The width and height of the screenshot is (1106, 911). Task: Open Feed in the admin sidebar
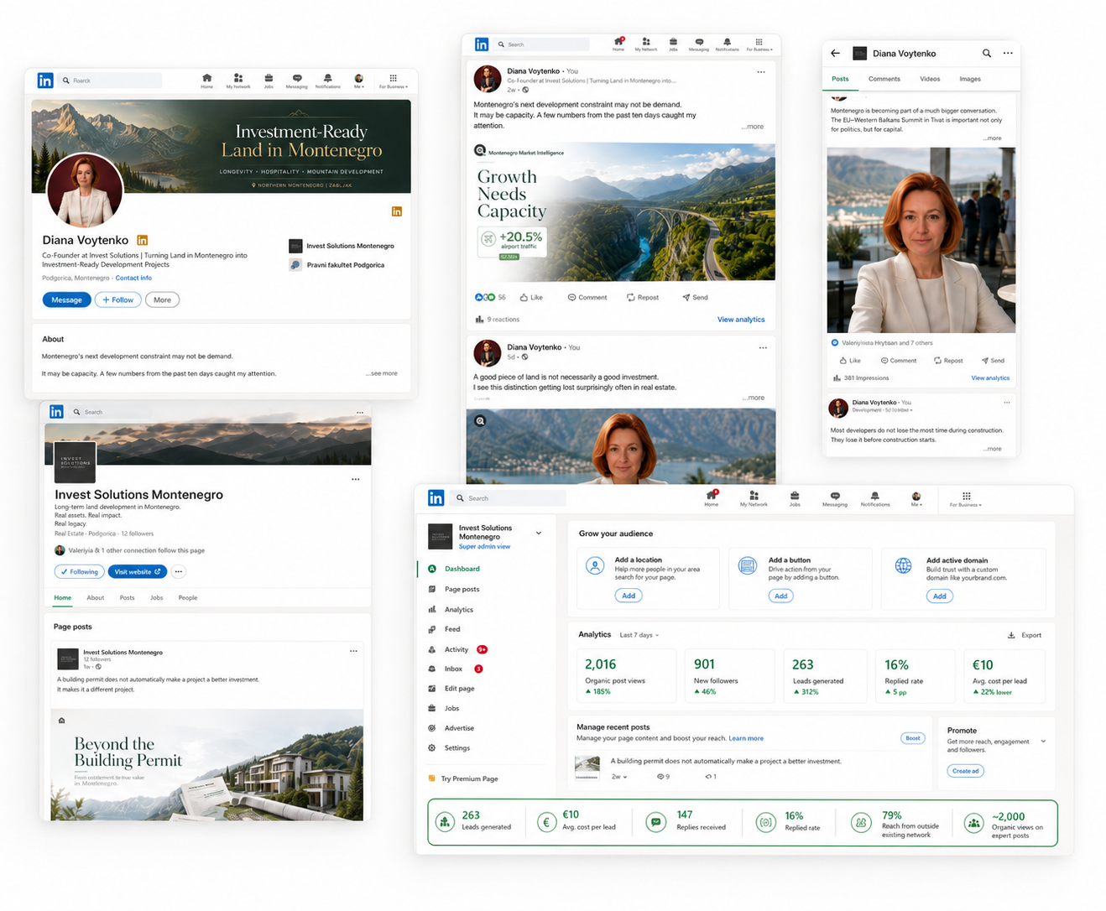[445, 629]
